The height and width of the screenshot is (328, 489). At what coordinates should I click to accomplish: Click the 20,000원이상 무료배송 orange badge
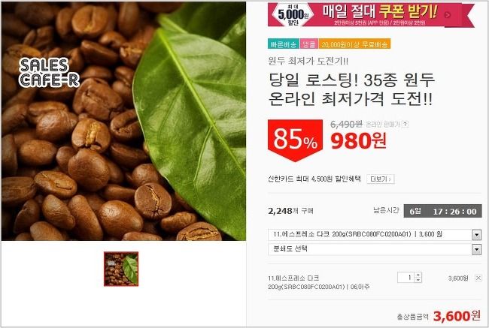point(354,44)
